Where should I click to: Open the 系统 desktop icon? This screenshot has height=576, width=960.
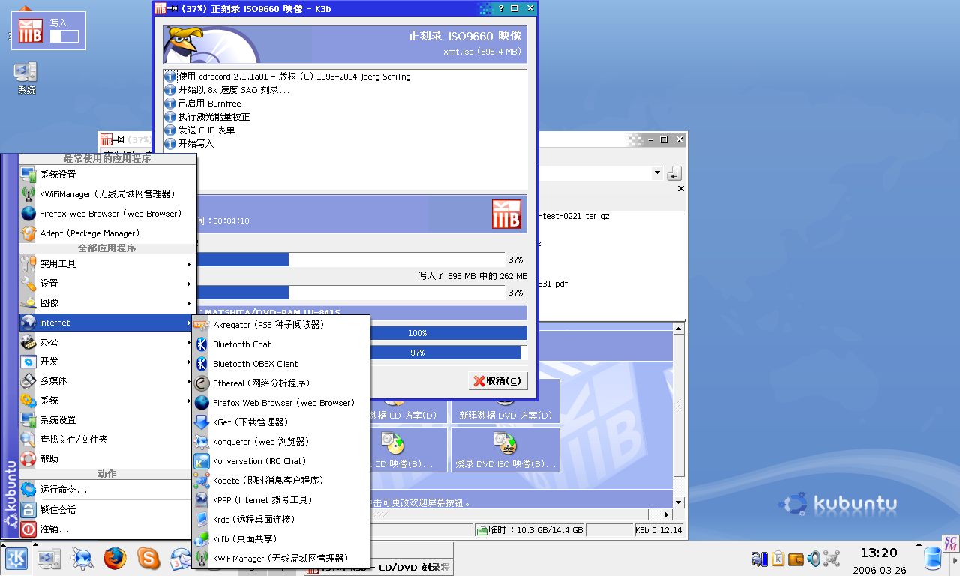click(26, 78)
